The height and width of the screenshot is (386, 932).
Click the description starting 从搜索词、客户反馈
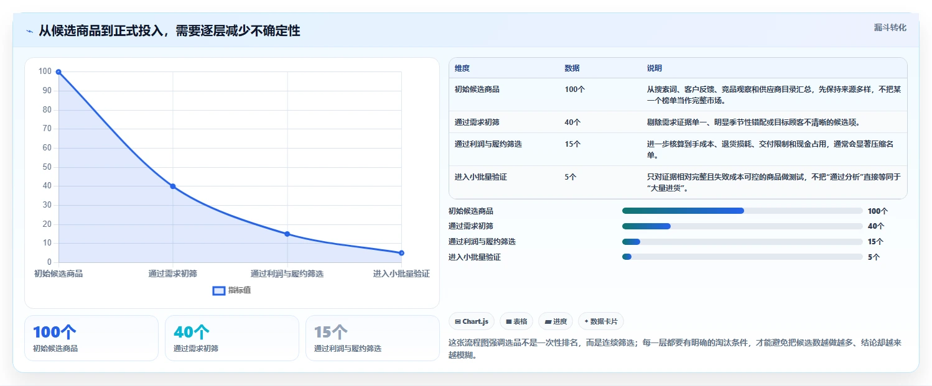[x=773, y=94]
